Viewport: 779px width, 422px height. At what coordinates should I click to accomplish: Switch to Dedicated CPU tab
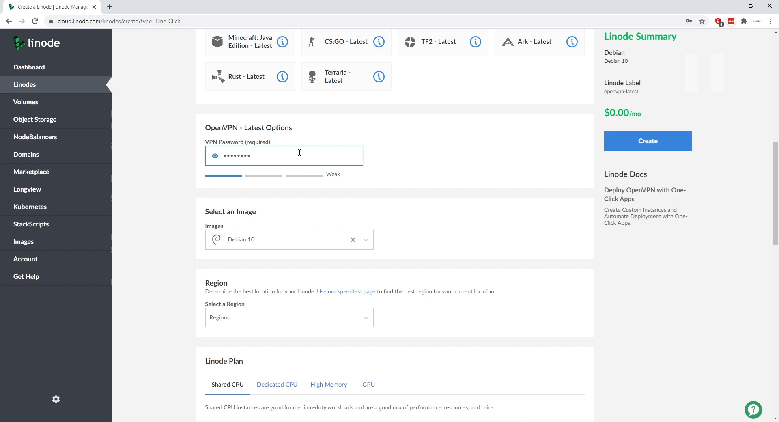pyautogui.click(x=277, y=385)
